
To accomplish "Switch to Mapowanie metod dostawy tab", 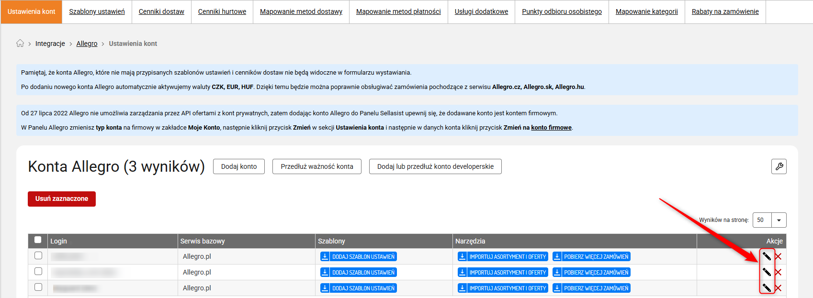I will (301, 11).
